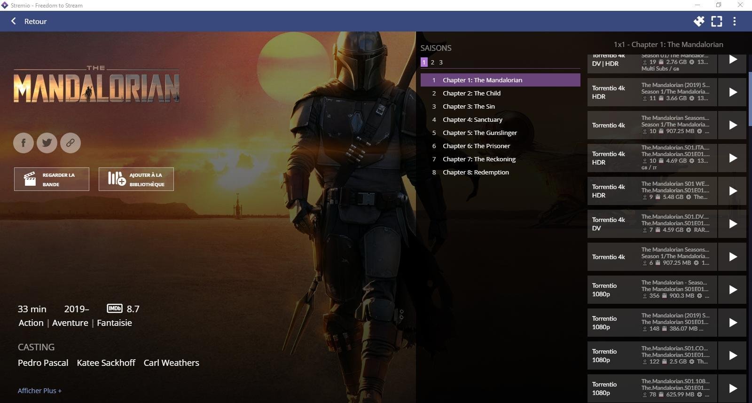Image resolution: width=752 pixels, height=403 pixels.
Task: Open cast member Katee Sackhoff
Action: (106, 363)
